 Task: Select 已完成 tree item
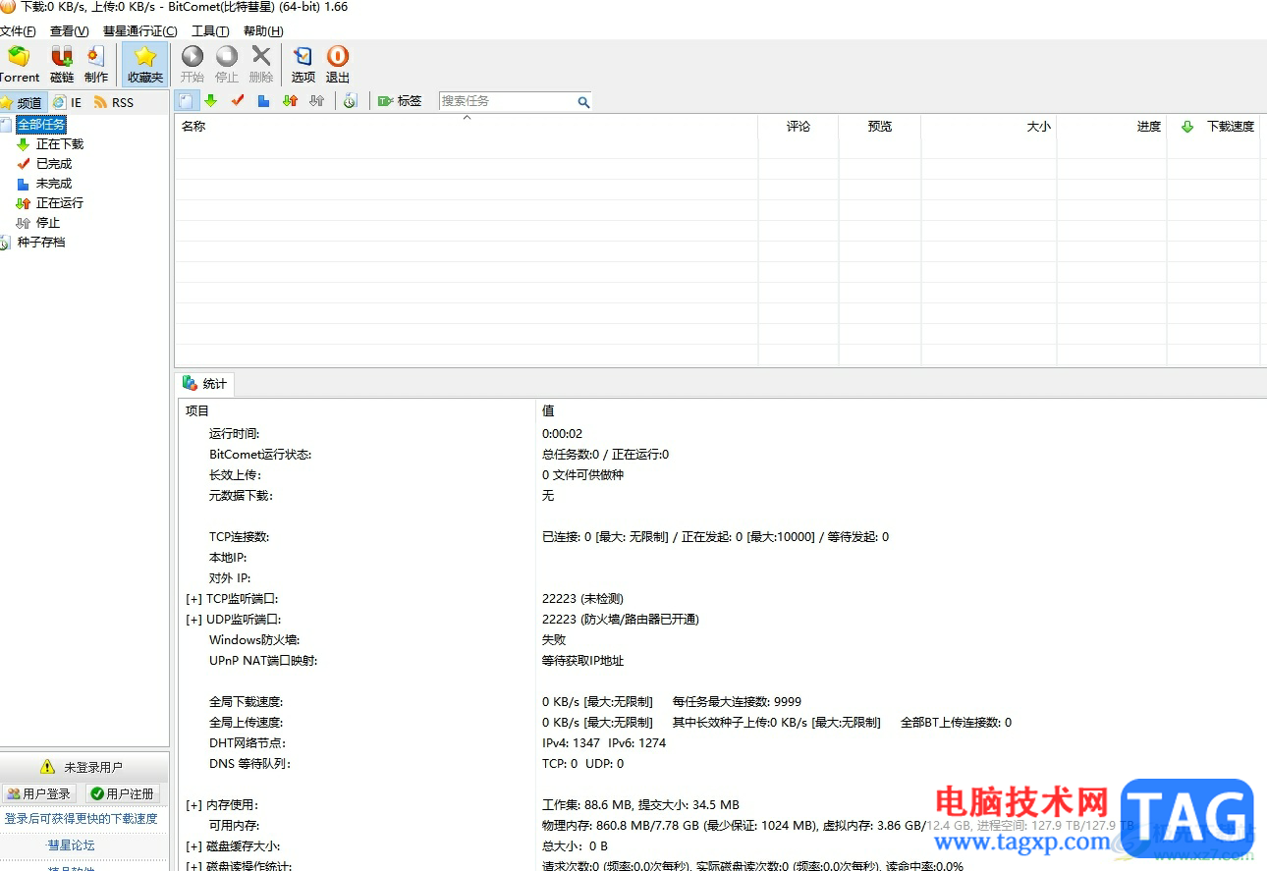coord(54,164)
